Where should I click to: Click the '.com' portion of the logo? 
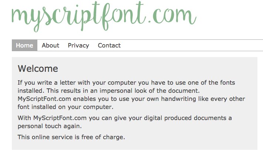pyautogui.click(x=172, y=16)
